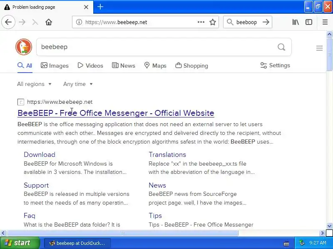Click the magnifier in the Firefox search box
This screenshot has height=249, width=333.
click(x=230, y=22)
